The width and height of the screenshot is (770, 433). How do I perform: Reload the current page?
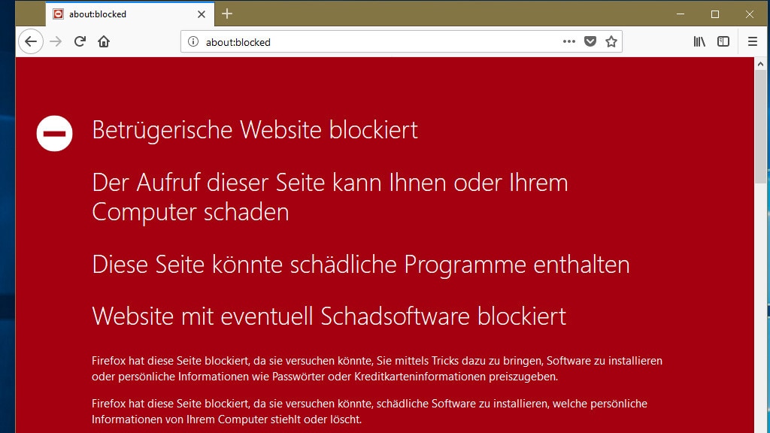(x=80, y=42)
